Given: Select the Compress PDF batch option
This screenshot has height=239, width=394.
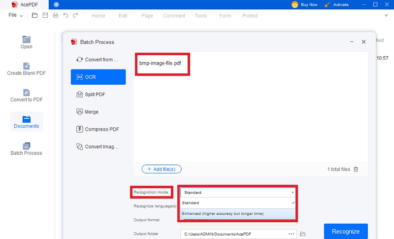Looking at the screenshot, I should pos(98,129).
